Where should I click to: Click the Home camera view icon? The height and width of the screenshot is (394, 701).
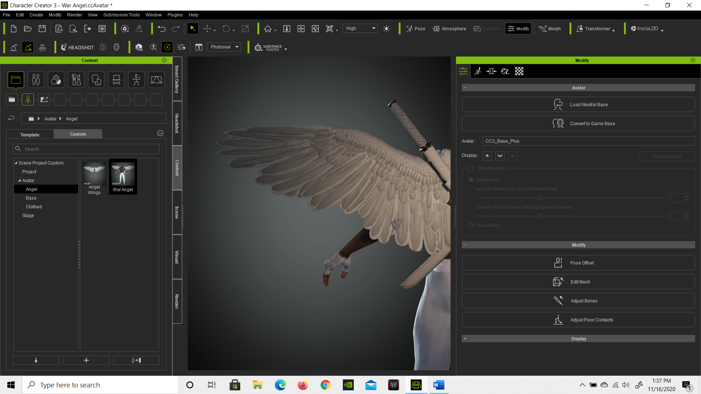pyautogui.click(x=268, y=29)
